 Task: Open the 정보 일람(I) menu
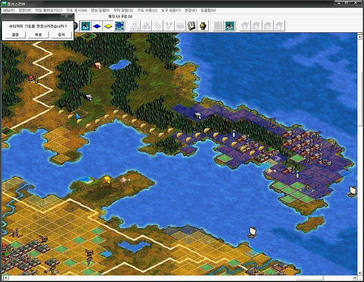100,11
